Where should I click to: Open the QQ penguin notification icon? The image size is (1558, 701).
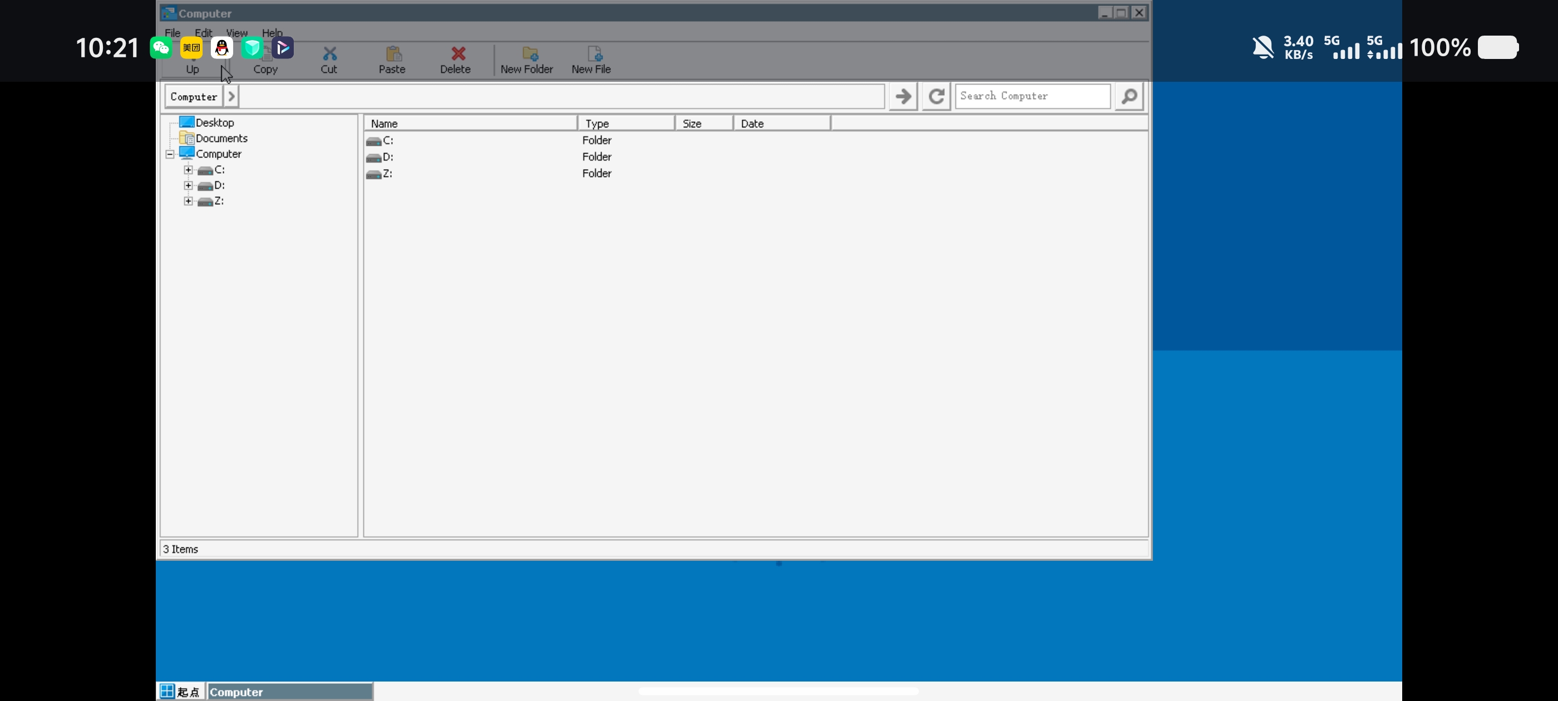pyautogui.click(x=222, y=47)
